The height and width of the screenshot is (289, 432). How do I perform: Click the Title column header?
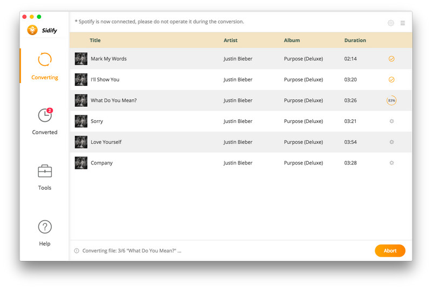[x=95, y=40]
